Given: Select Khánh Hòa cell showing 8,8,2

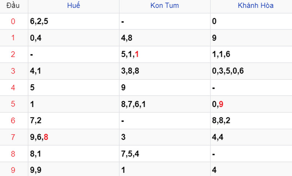Looking at the screenshot, I should [251, 121].
